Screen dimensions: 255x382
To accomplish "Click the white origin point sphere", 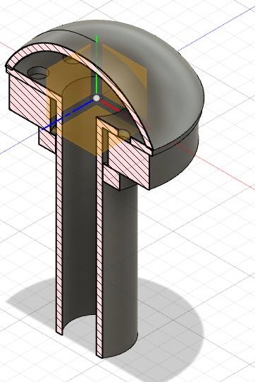I will pyautogui.click(x=97, y=98).
